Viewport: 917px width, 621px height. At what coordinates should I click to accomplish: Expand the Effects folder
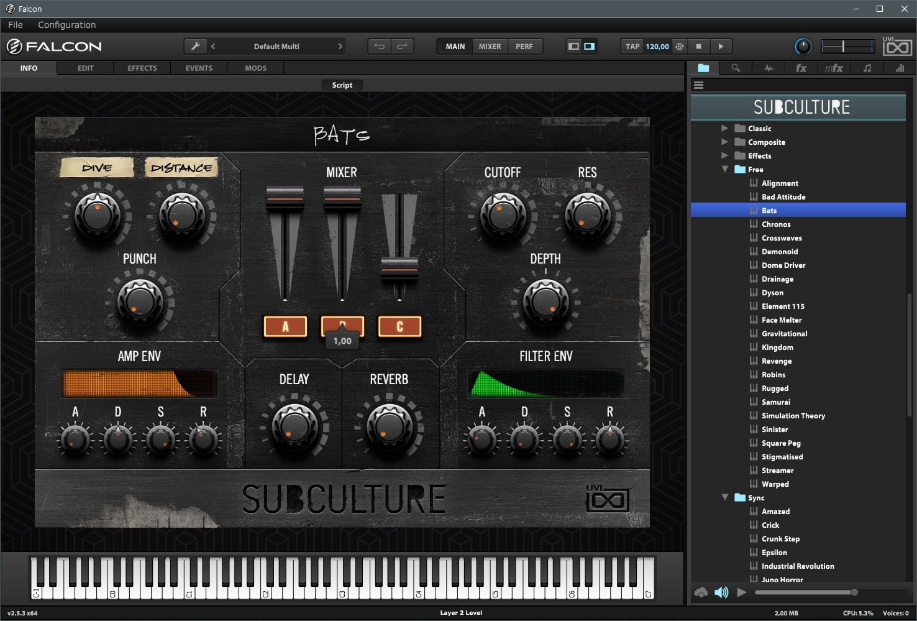(x=724, y=155)
